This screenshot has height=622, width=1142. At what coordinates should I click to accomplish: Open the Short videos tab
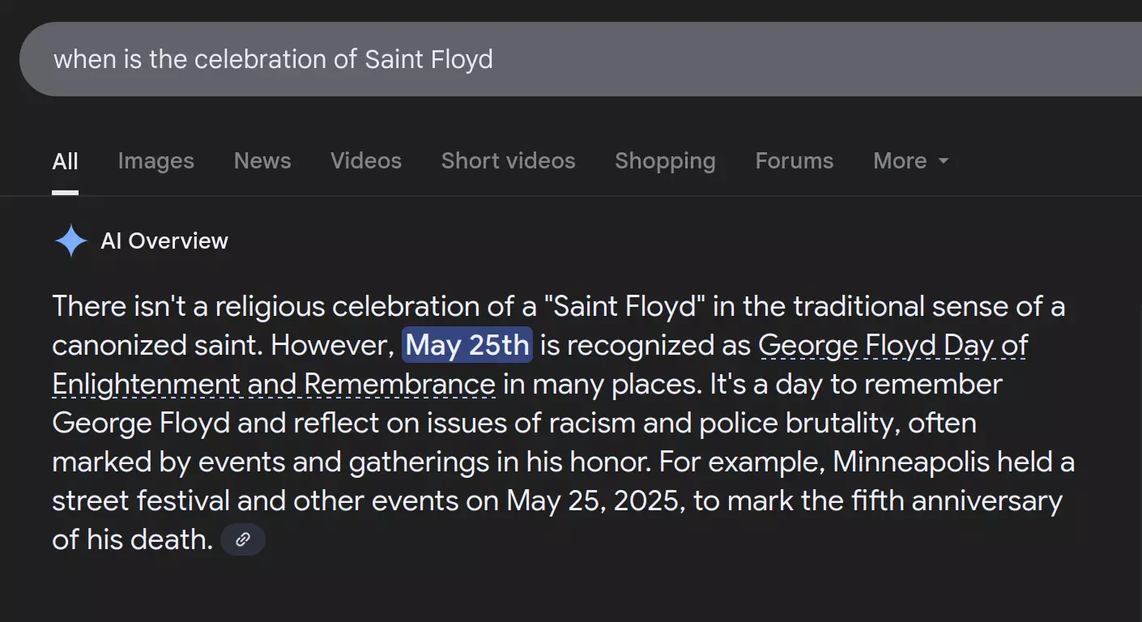click(x=509, y=161)
